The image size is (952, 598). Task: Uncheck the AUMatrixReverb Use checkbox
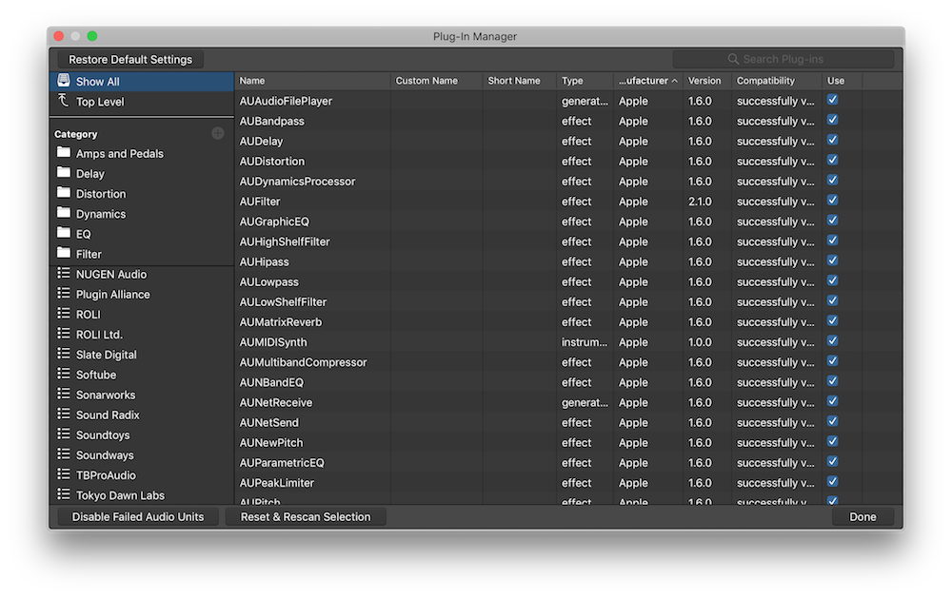832,321
